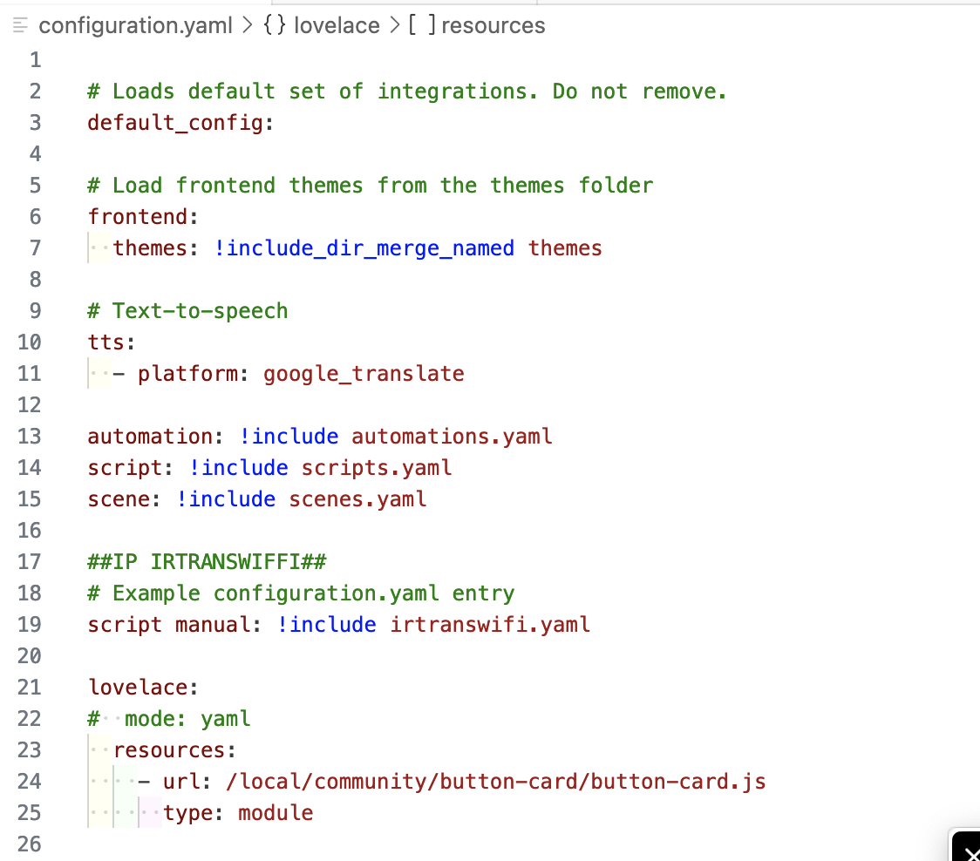The width and height of the screenshot is (980, 861).
Task: Click the commented 'mode: yaml' line
Action: point(169,719)
